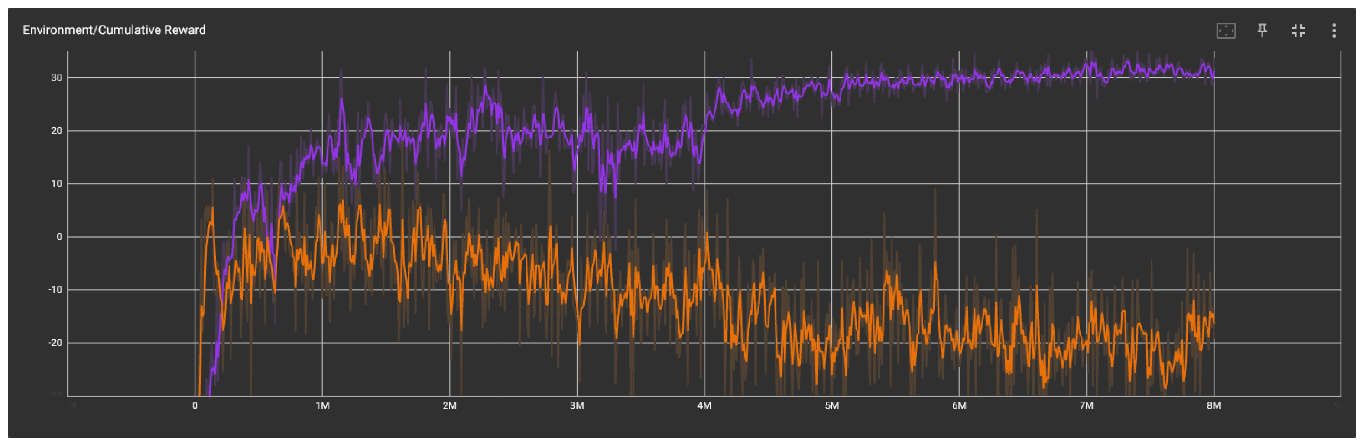
Task: Click the 5M step label on x-axis
Action: pos(832,405)
